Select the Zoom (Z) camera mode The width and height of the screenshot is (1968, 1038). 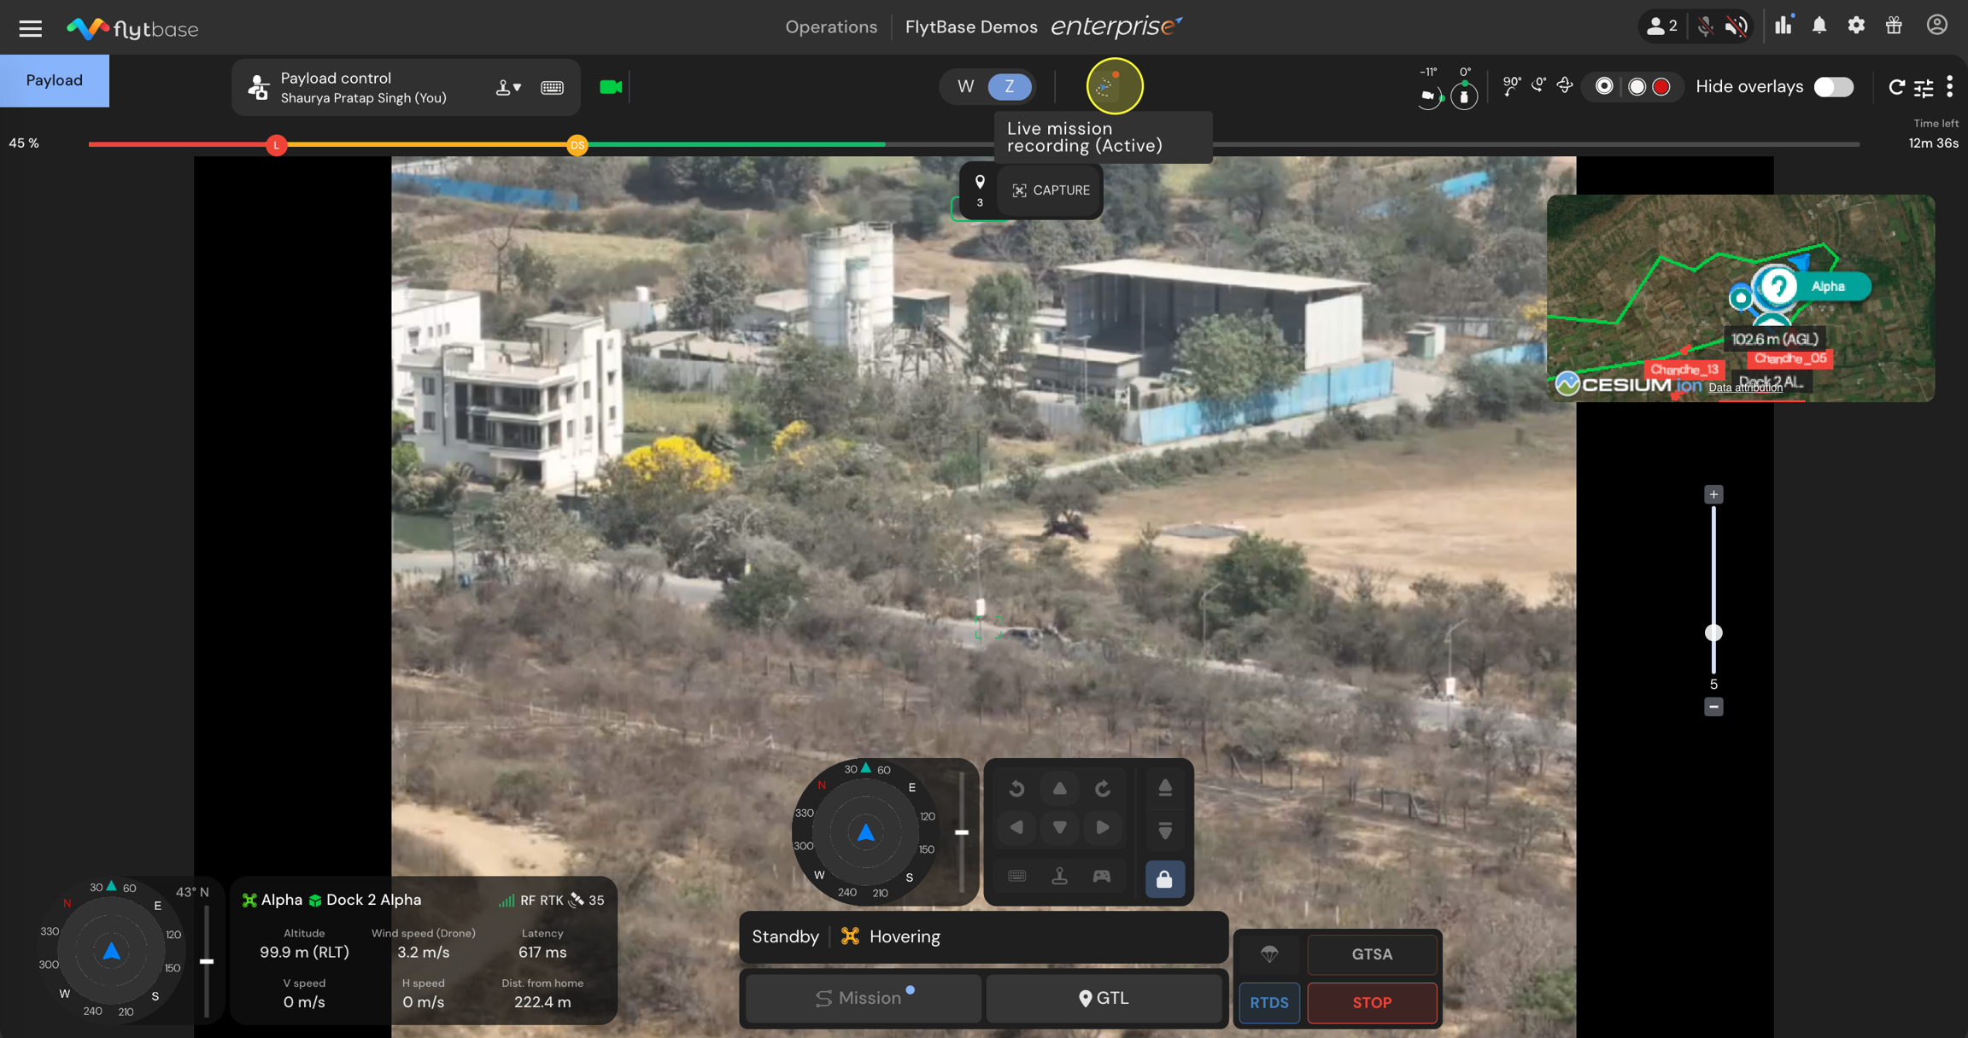tap(1010, 87)
